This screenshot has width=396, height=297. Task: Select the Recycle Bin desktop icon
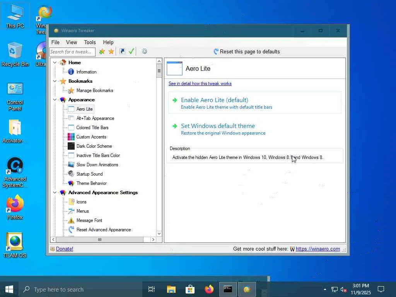15,55
